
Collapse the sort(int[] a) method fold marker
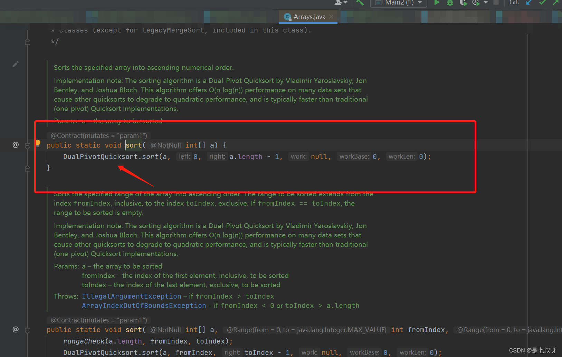tap(28, 146)
